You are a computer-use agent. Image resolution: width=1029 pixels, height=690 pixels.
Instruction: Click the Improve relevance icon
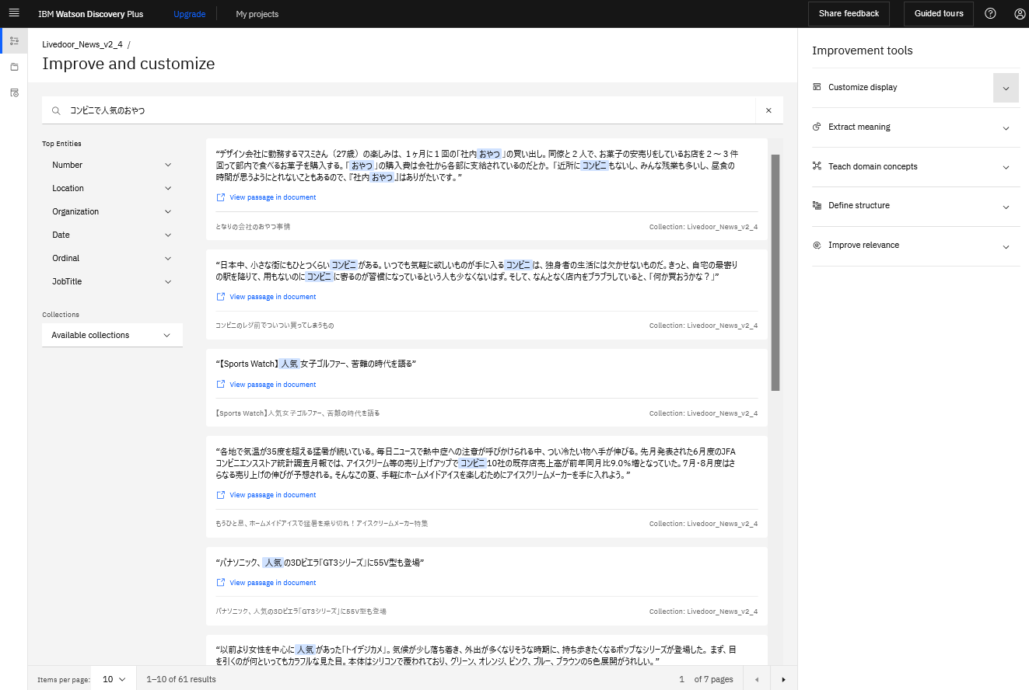pyautogui.click(x=817, y=245)
